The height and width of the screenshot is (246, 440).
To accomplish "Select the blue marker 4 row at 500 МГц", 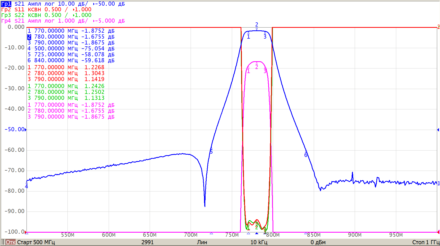I will coord(71,49).
